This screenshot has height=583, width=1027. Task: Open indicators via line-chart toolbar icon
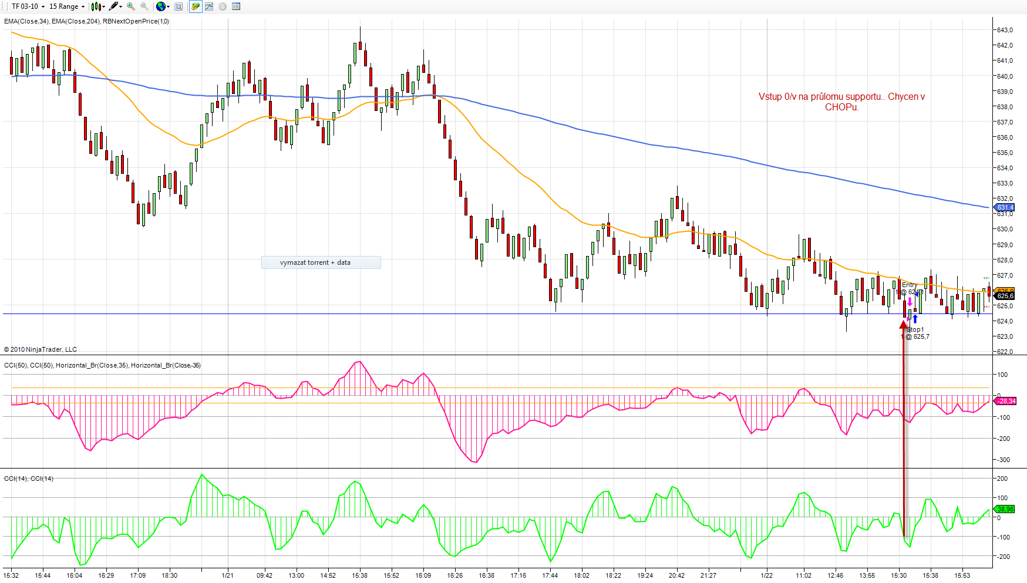tap(209, 6)
